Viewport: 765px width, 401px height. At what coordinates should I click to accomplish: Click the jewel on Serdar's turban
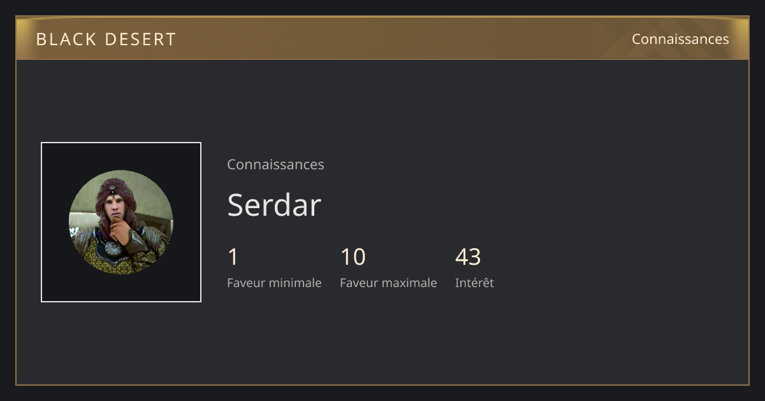113,188
